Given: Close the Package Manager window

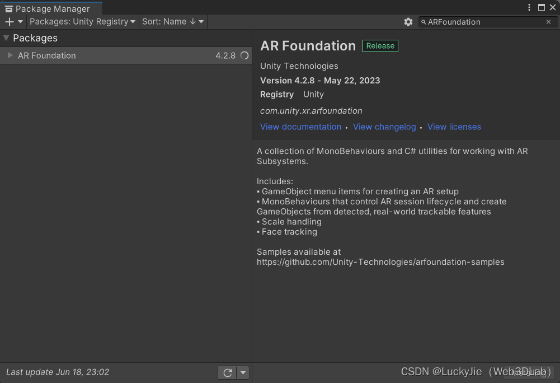Looking at the screenshot, I should point(553,7).
